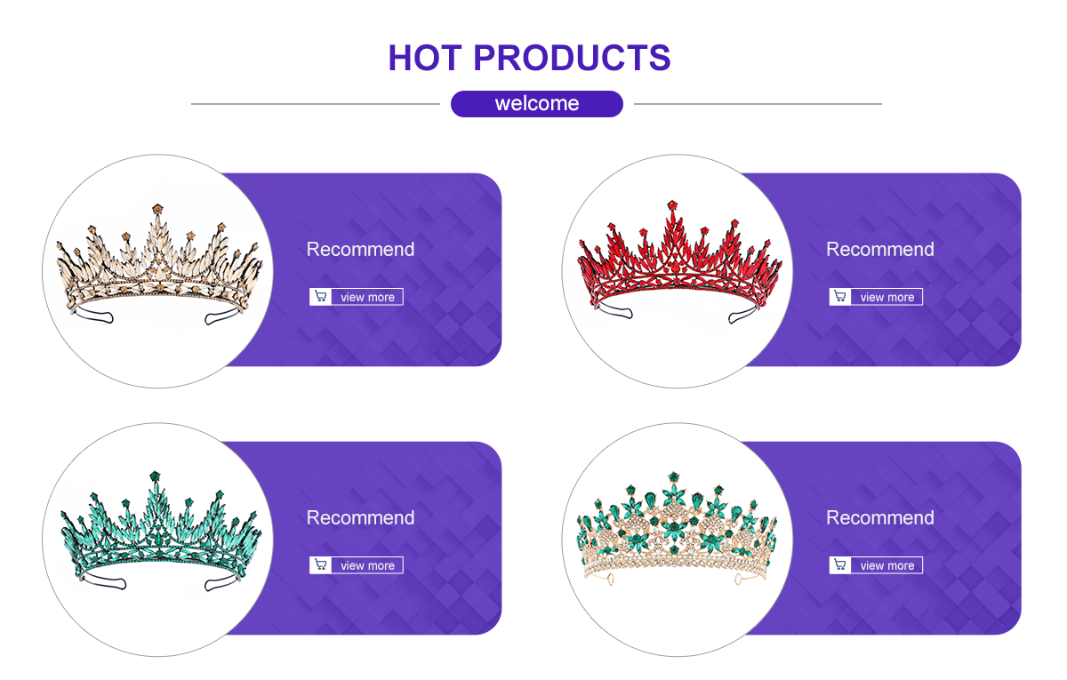The image size is (1067, 680).
Task: Click the cart icon beside the champagne tiara
Action: (x=321, y=297)
